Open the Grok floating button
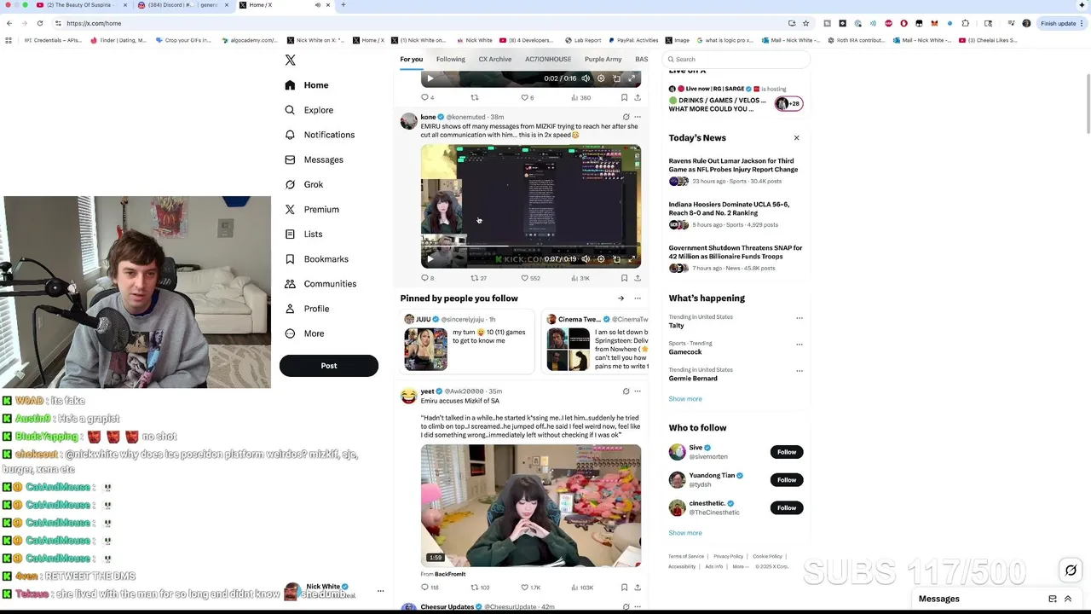This screenshot has width=1091, height=614. pyautogui.click(x=1071, y=571)
